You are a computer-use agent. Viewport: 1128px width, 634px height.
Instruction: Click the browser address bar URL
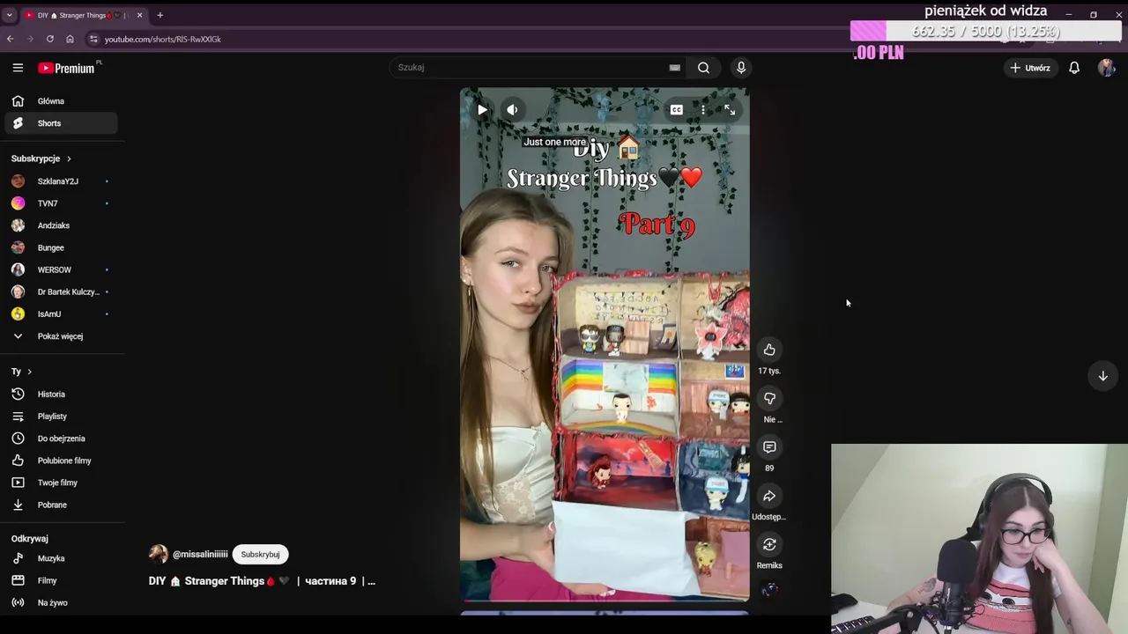click(x=163, y=39)
